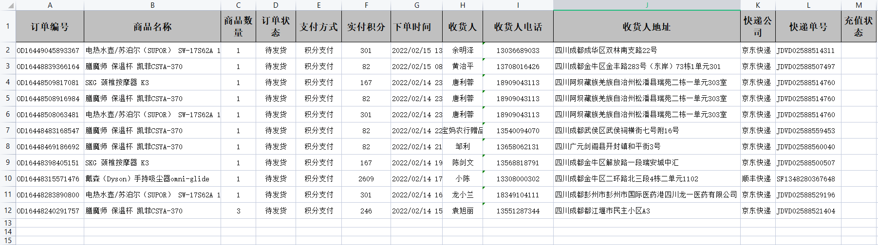This screenshot has height=245, width=878.
Task: Click the 商品名称 header cell
Action: (152, 26)
